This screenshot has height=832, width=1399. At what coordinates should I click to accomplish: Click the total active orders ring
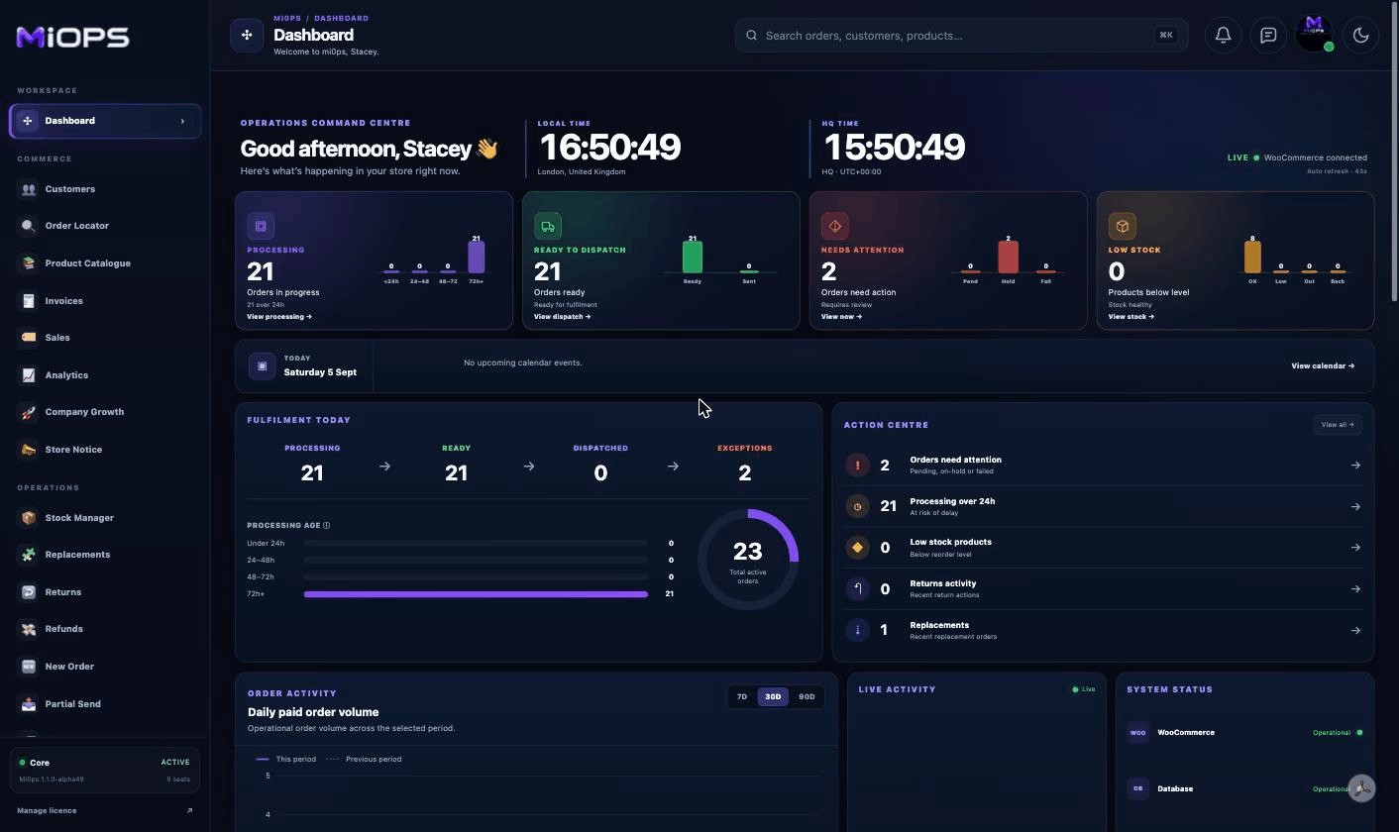[748, 560]
